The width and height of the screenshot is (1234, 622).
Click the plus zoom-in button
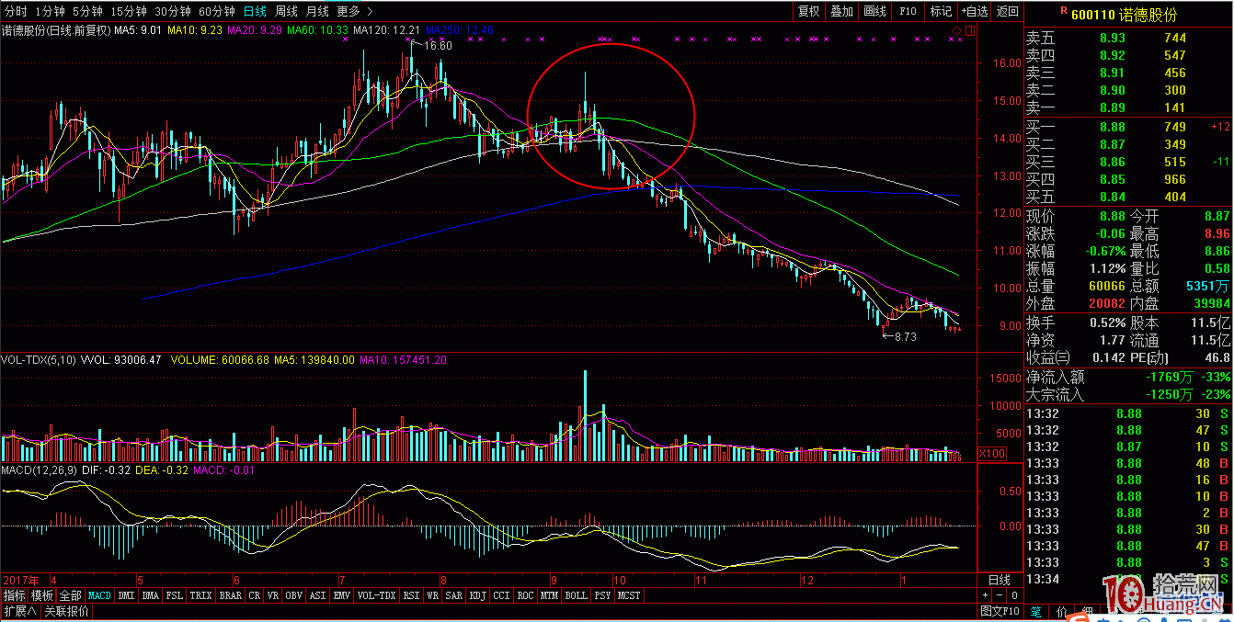click(985, 595)
